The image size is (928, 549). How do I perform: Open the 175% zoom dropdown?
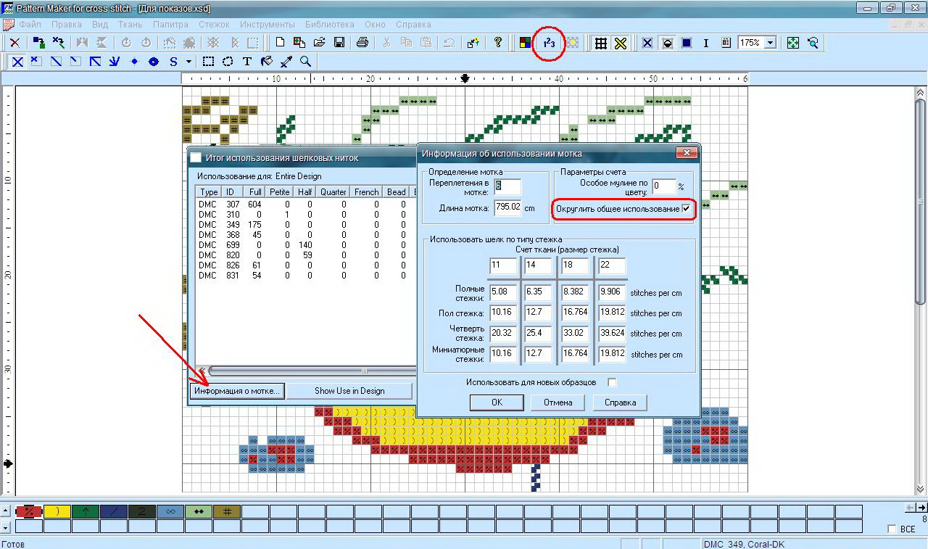pos(770,43)
